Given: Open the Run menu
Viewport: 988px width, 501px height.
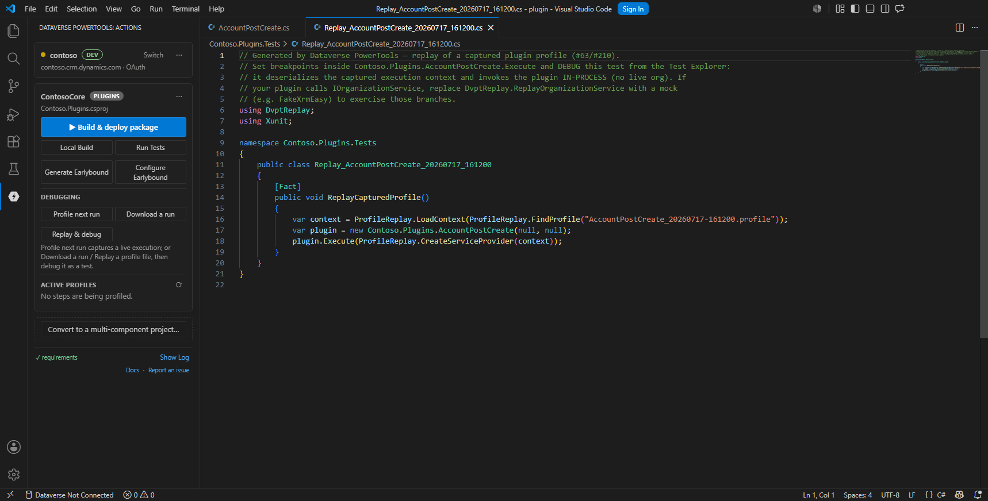Looking at the screenshot, I should coord(156,9).
